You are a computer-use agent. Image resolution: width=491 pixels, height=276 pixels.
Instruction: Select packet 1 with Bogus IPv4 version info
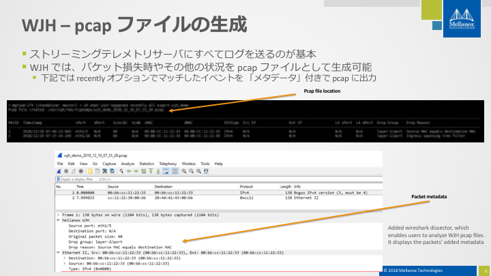click(x=219, y=193)
